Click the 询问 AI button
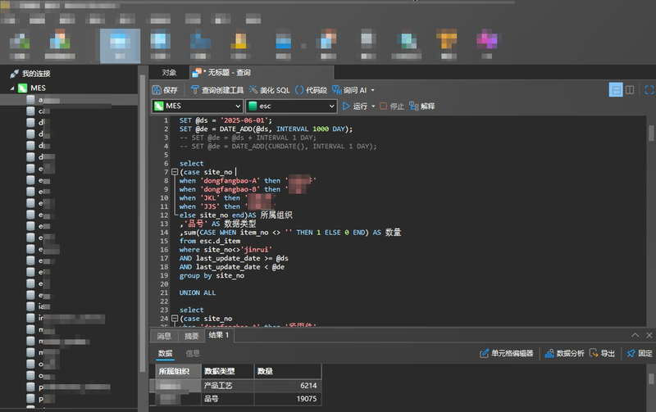Viewport: 656px width, 412px height. click(x=353, y=90)
